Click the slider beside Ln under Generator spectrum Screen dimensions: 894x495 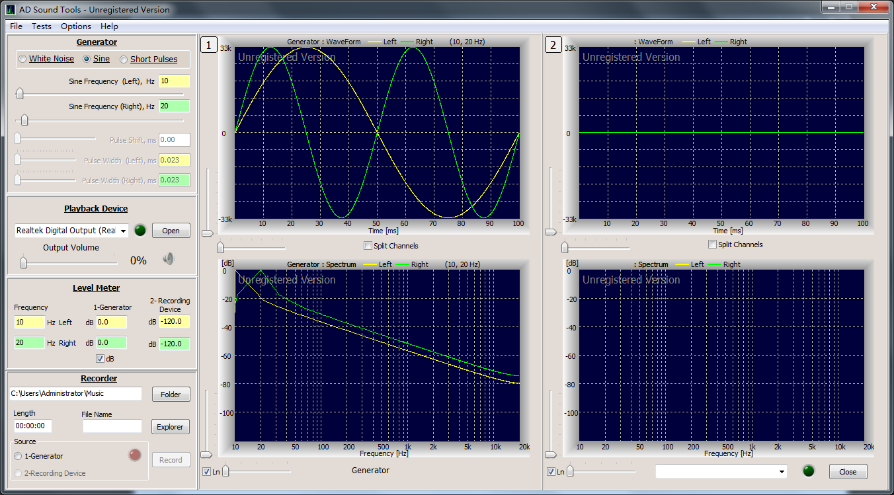[x=257, y=471]
